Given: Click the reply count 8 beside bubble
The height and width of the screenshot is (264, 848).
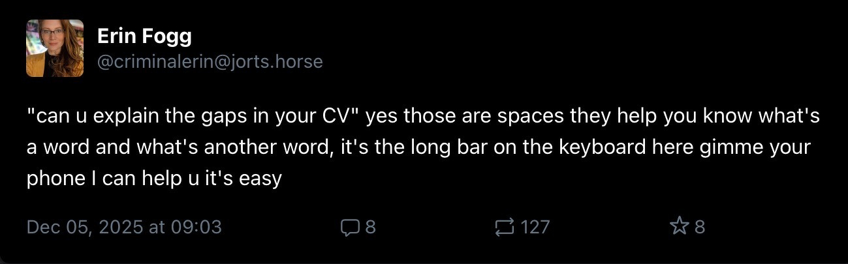Looking at the screenshot, I should click(370, 227).
